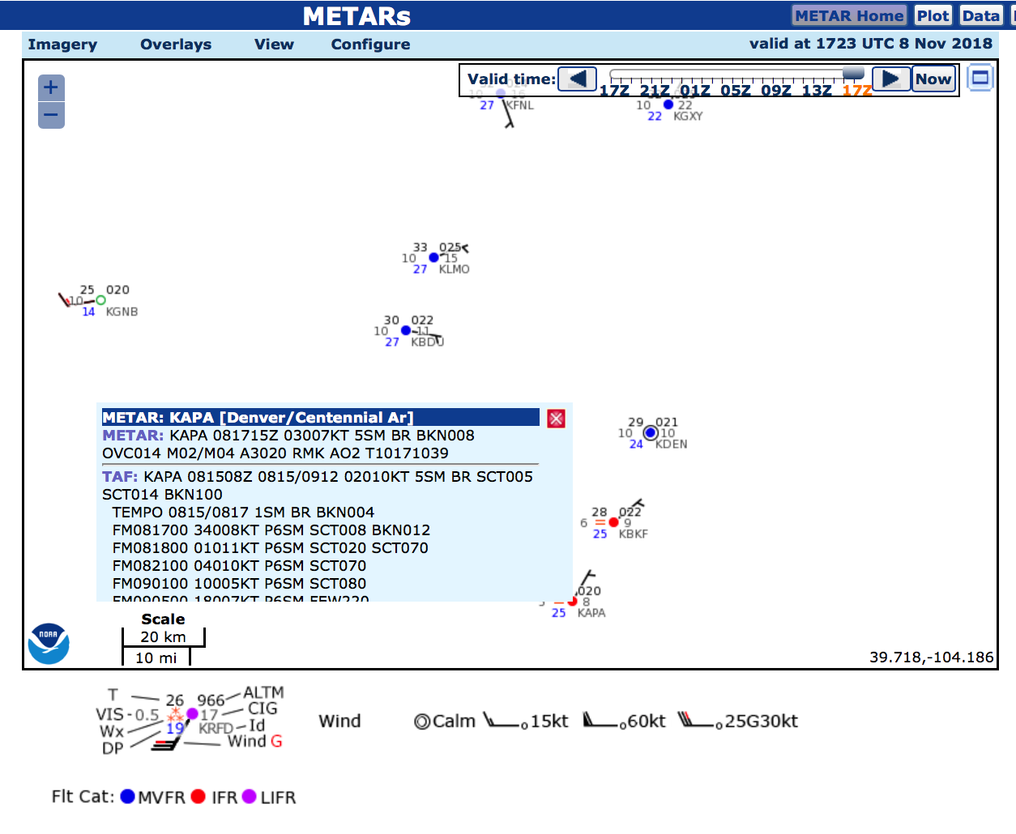This screenshot has width=1016, height=834.
Task: Click the coordinates readout 39.718,-104.186
Action: pos(931,657)
